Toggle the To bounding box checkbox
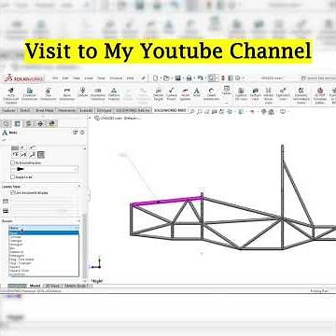Screen dimensions: 336x336 13,162
